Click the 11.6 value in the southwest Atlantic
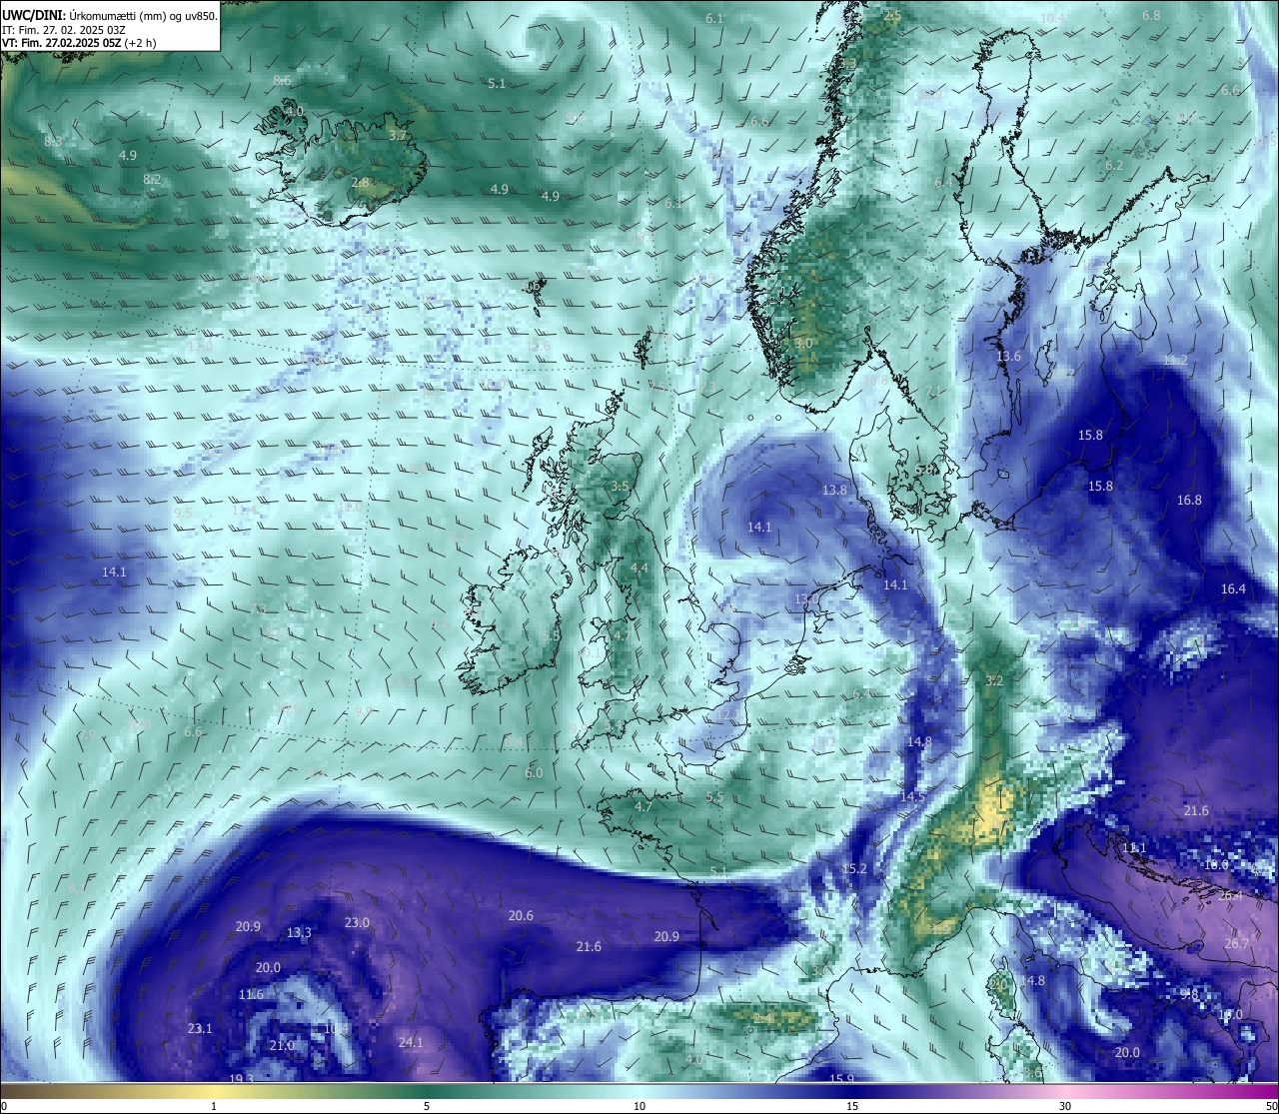The width and height of the screenshot is (1279, 1114). [251, 994]
